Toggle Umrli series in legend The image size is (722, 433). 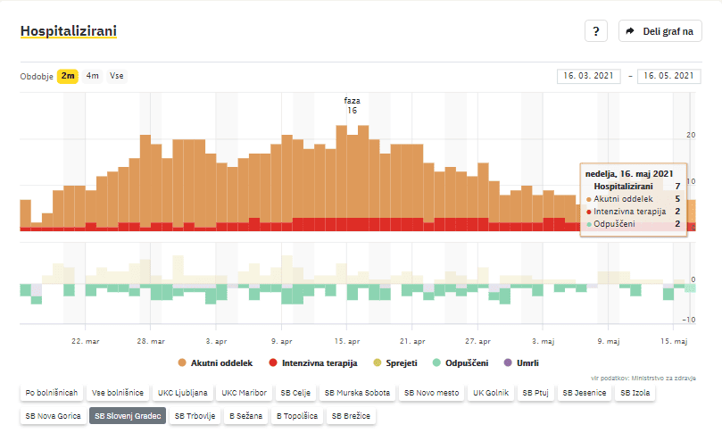point(522,363)
